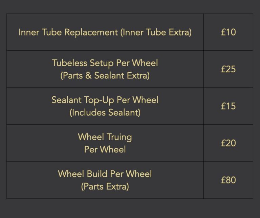Click the Parts & Sealant Extra note
The image size is (260, 218).
pyautogui.click(x=105, y=76)
